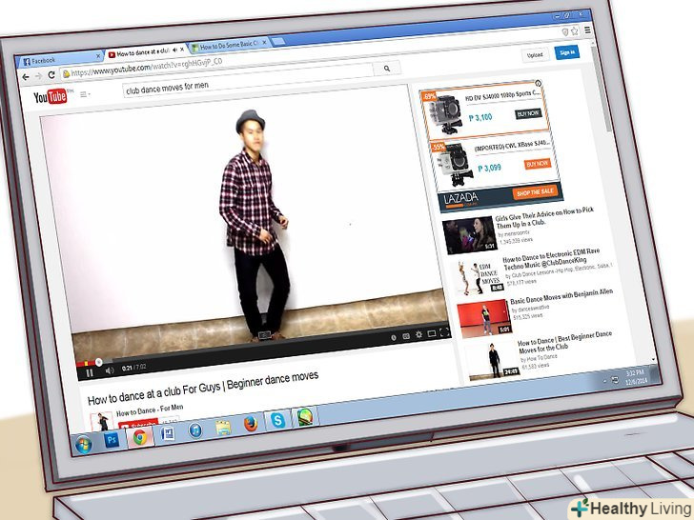Click the channel avatar below the title

pyautogui.click(x=101, y=421)
